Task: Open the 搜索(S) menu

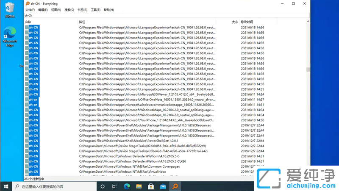Action: (69, 10)
